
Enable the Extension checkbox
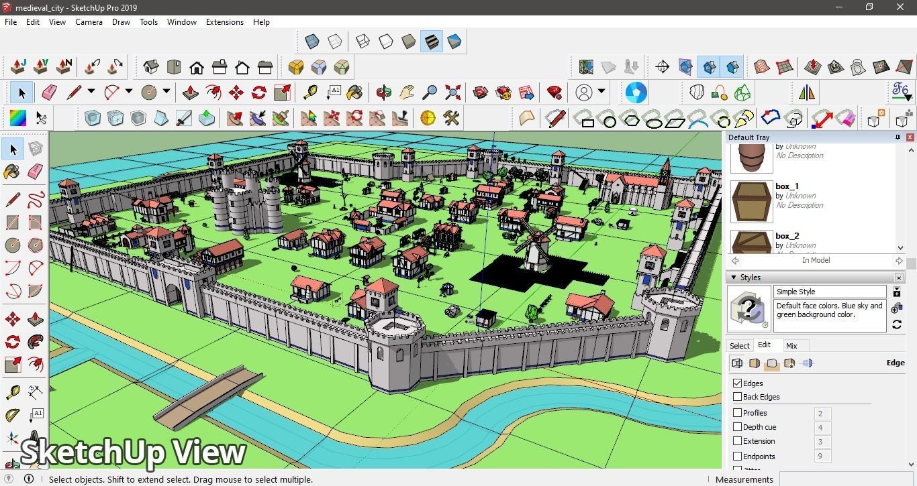(737, 441)
